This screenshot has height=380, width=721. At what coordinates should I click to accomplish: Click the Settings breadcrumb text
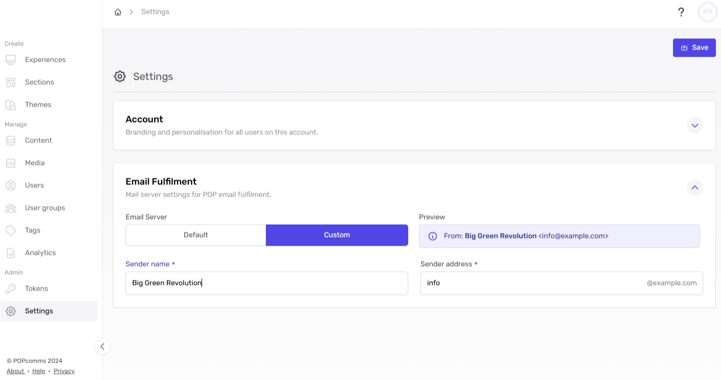tap(155, 12)
